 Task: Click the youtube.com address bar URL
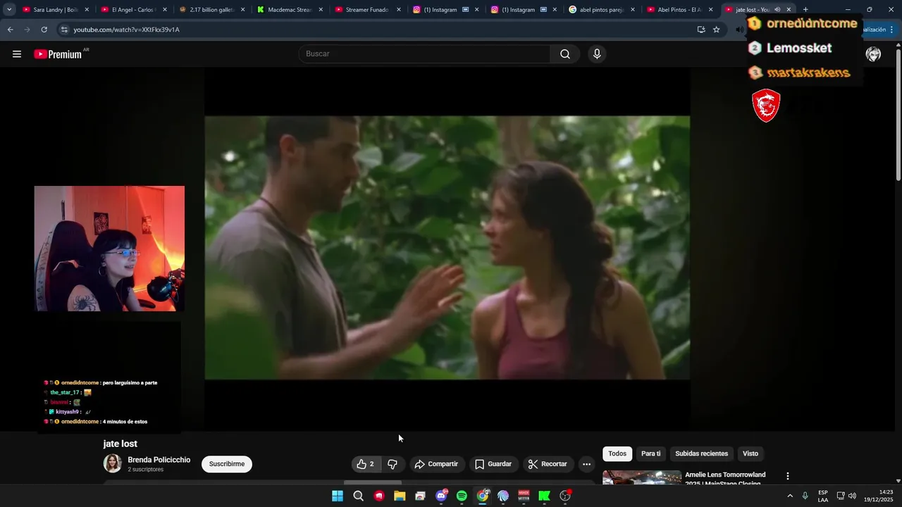(x=127, y=30)
